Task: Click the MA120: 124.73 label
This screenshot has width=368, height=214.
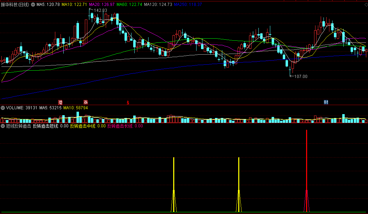Action: pyautogui.click(x=158, y=5)
